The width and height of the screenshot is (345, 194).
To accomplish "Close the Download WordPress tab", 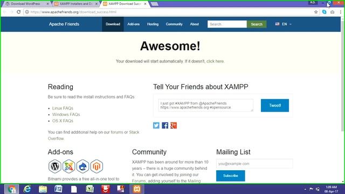I will click(48, 4).
